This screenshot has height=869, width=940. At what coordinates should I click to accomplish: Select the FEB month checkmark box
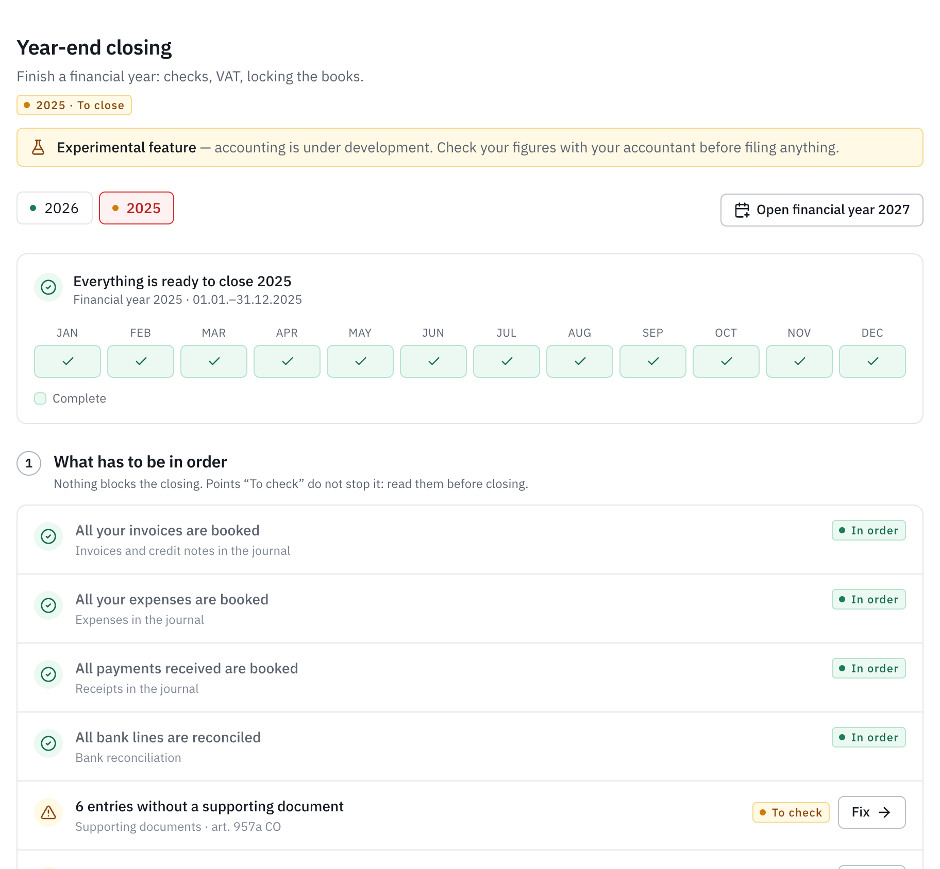[141, 361]
